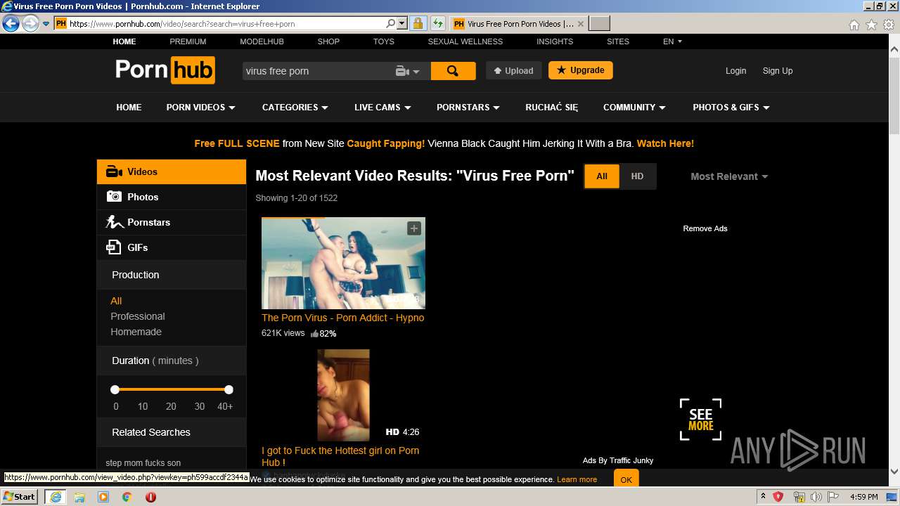Open the Sexual Wellness menu item
The width and height of the screenshot is (900, 506).
coord(465,41)
